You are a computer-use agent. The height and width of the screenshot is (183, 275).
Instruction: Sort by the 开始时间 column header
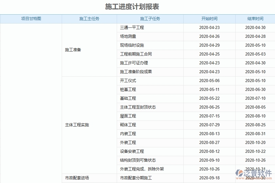[x=208, y=19]
